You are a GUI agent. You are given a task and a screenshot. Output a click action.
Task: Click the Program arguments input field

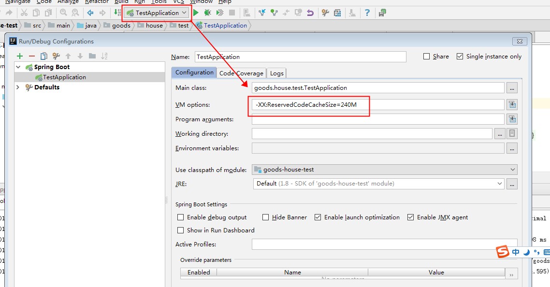coord(378,119)
